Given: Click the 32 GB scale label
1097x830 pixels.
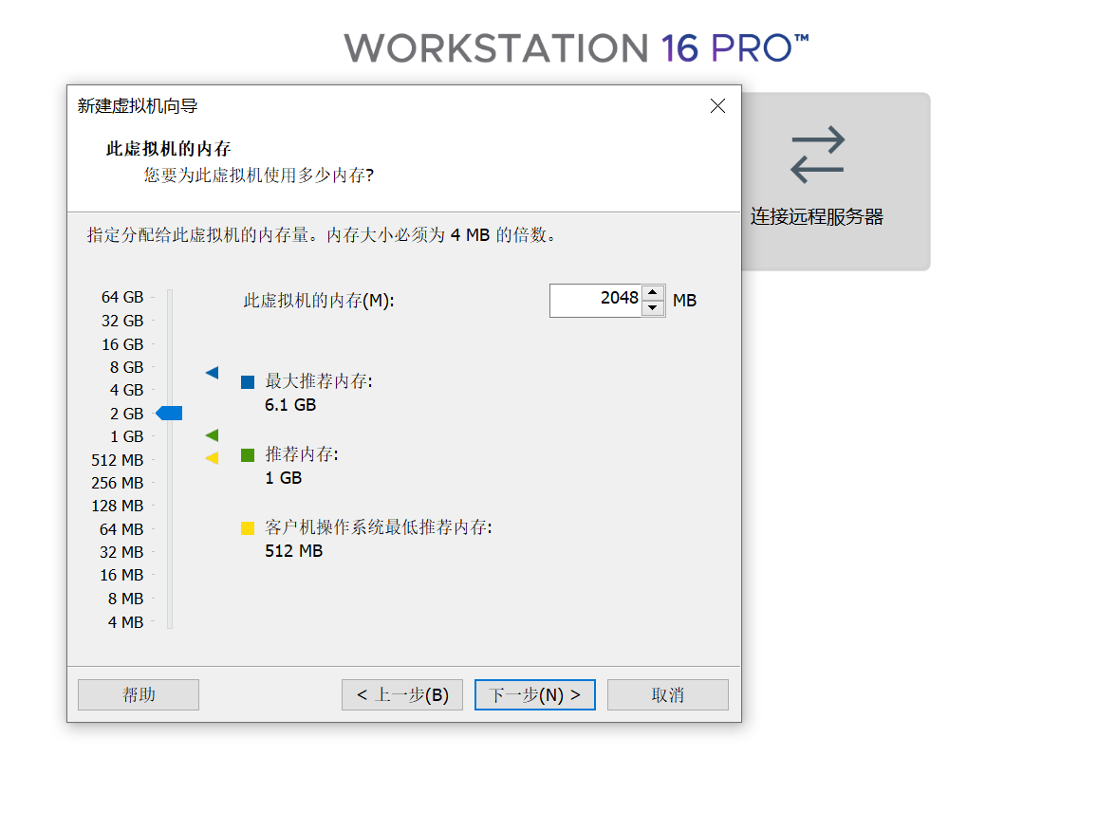Looking at the screenshot, I should pyautogui.click(x=122, y=321).
